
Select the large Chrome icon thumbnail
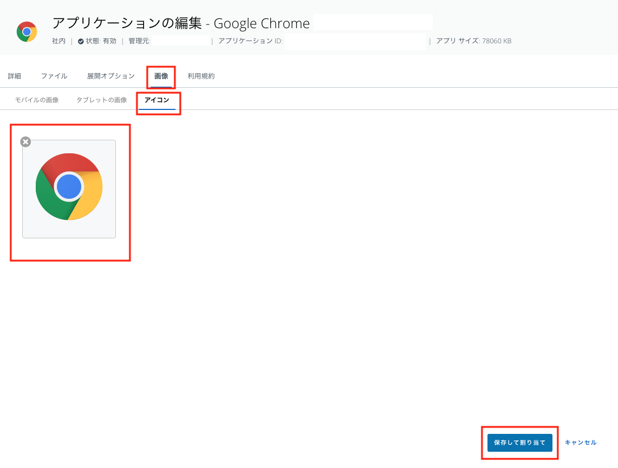pos(69,189)
